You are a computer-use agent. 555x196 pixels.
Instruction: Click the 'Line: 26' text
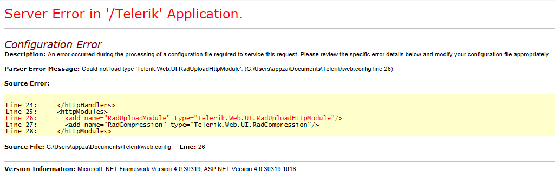tap(192, 147)
